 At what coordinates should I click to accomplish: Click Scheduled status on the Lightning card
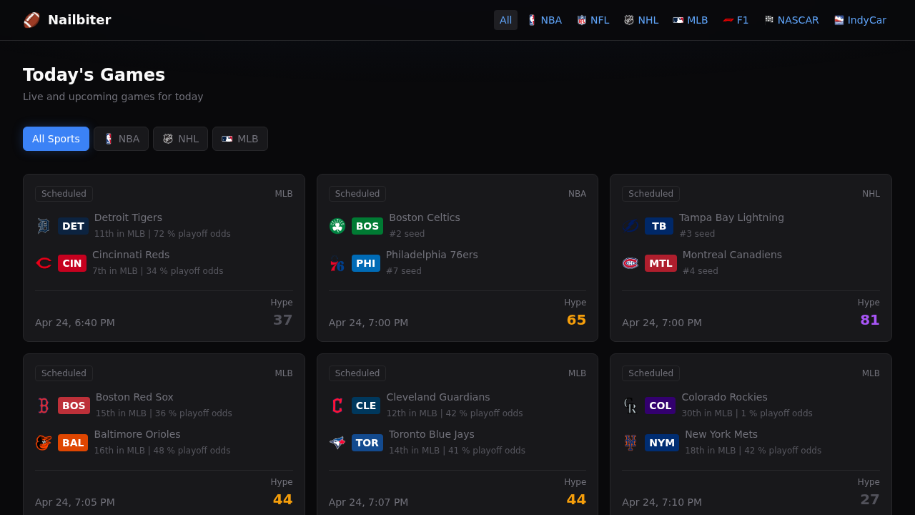pos(651,194)
